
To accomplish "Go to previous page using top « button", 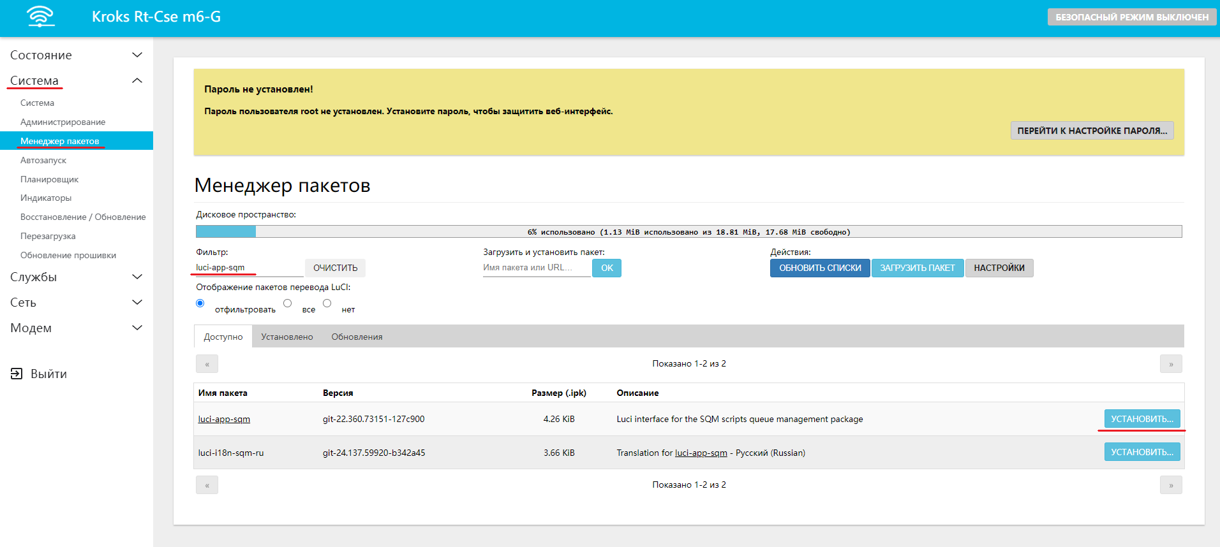I will click(x=207, y=364).
